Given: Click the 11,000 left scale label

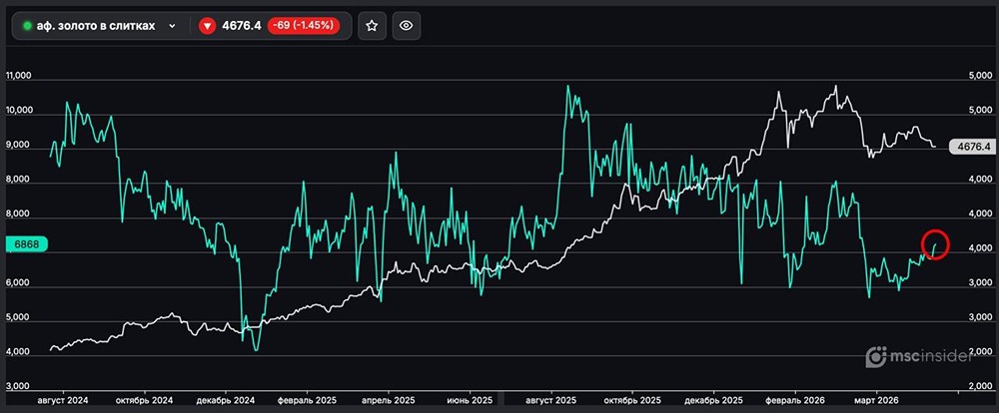Looking at the screenshot, I should (x=20, y=76).
